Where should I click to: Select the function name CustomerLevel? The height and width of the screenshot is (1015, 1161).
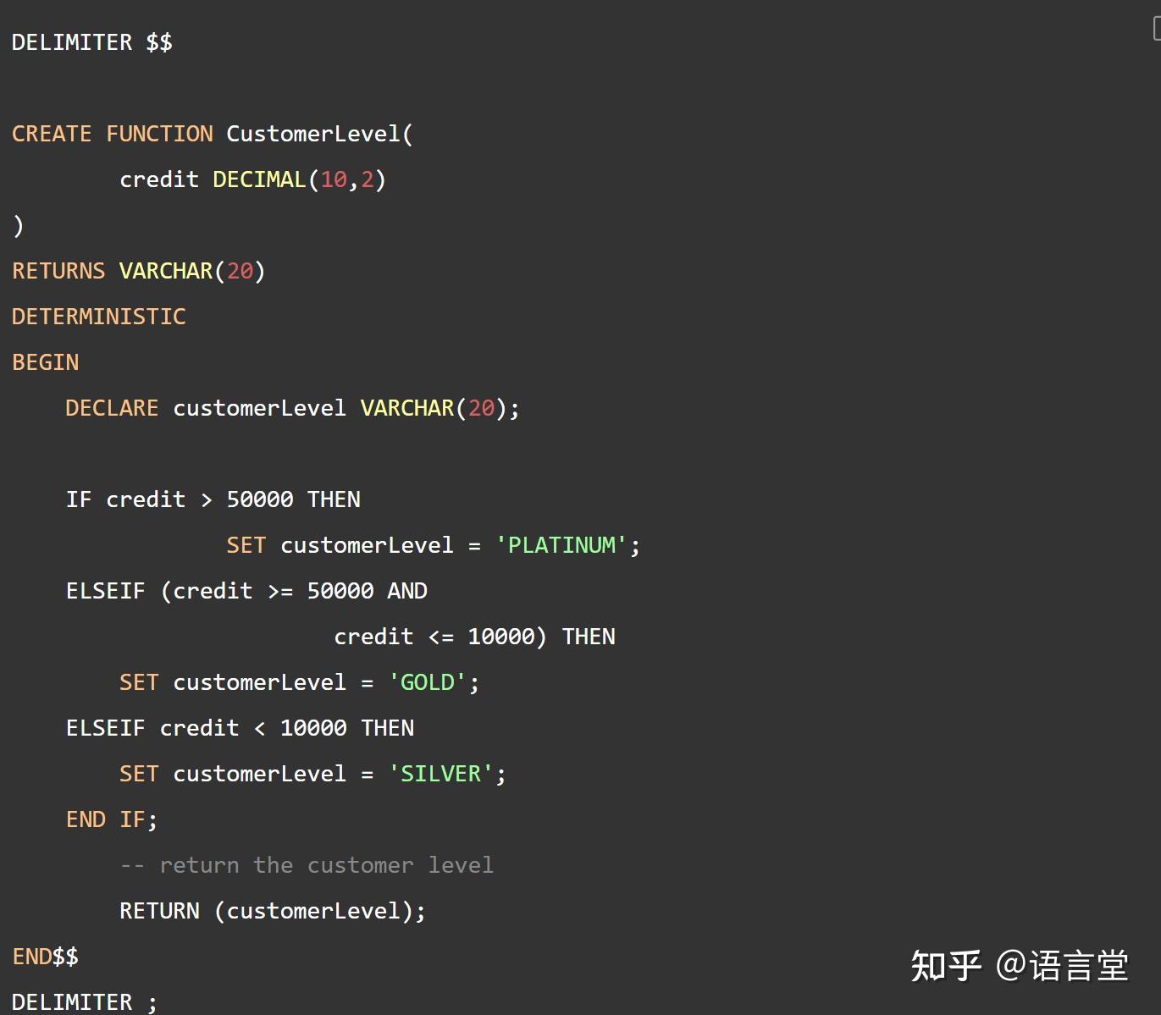[x=313, y=133]
